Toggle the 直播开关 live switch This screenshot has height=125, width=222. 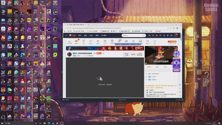pos(77,42)
